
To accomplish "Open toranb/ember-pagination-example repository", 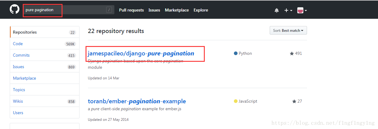I will tap(137, 101).
